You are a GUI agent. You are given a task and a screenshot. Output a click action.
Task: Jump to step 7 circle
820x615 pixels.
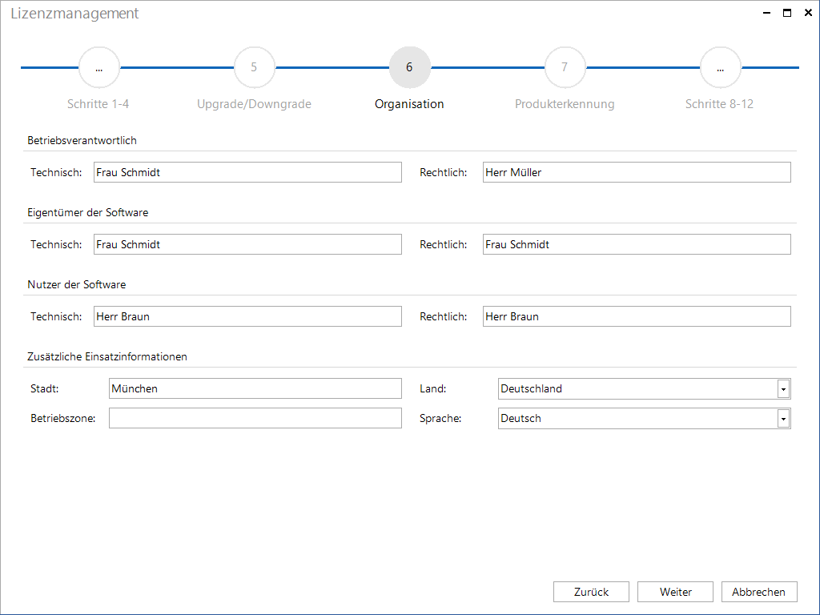tap(565, 67)
